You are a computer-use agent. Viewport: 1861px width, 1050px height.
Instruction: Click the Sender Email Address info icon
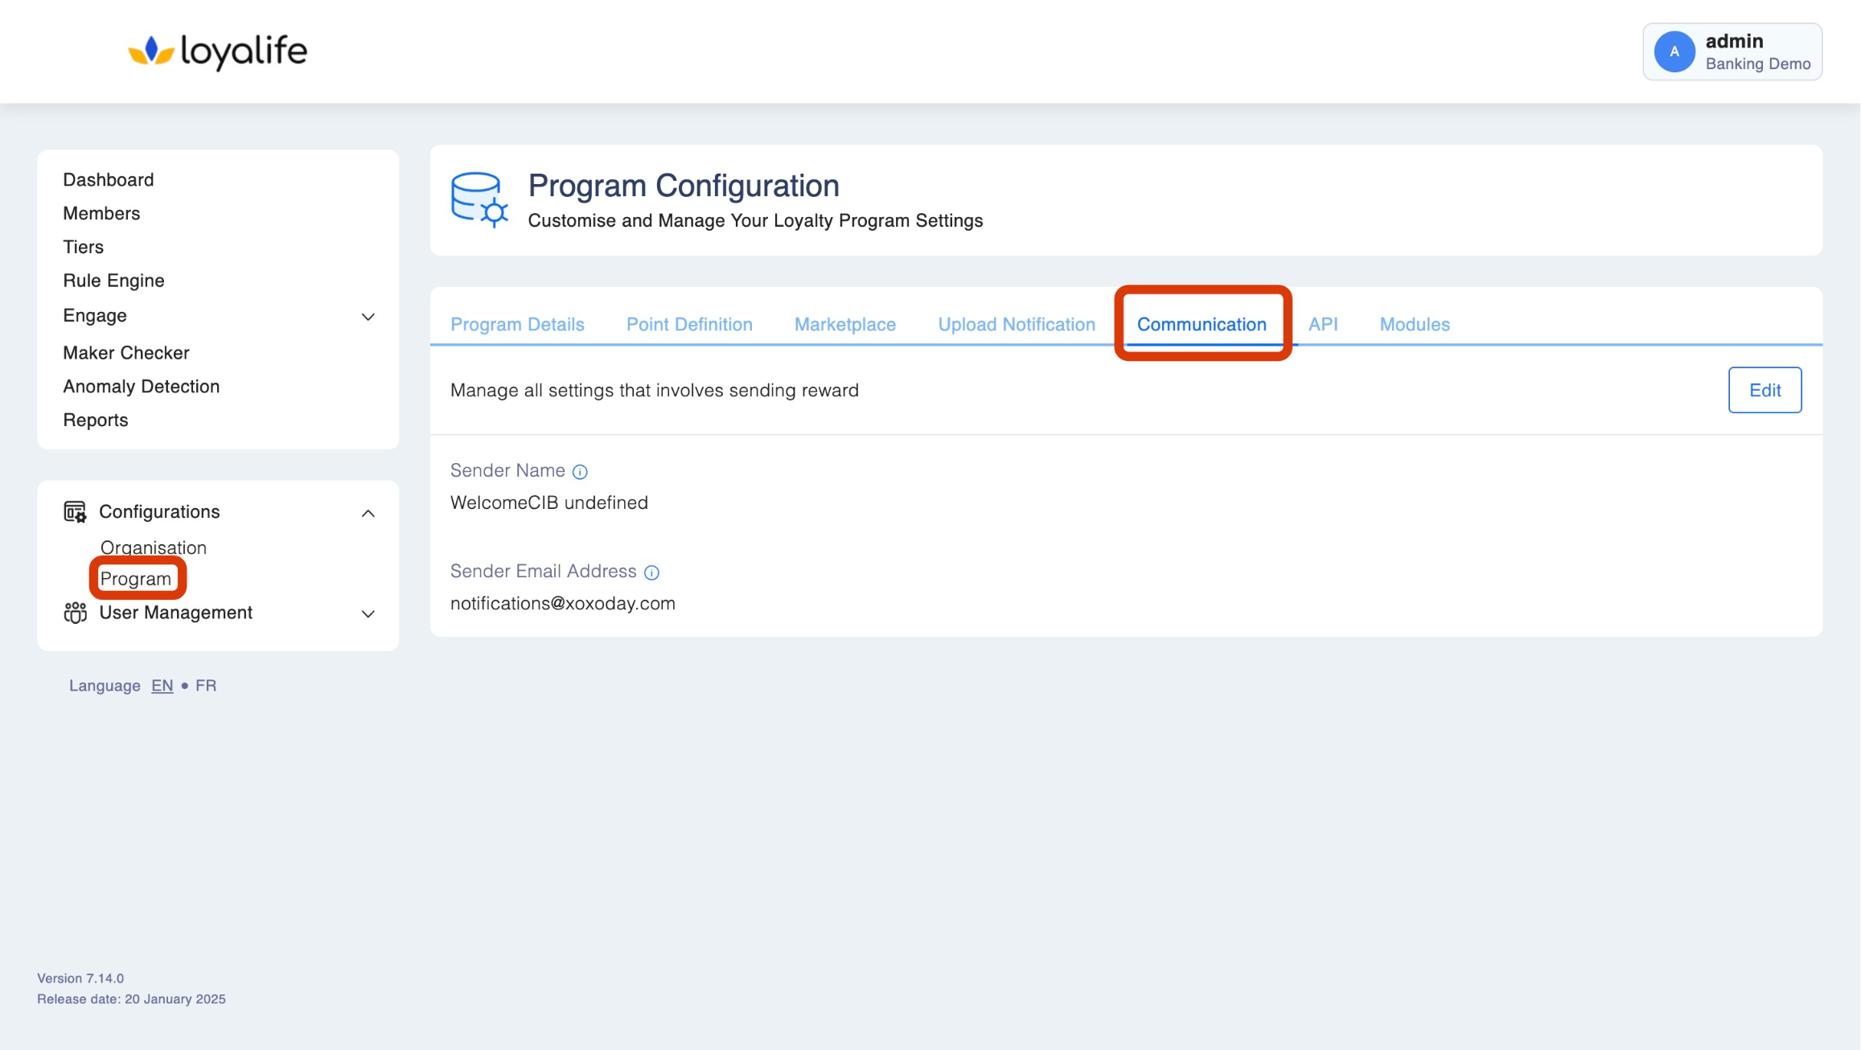click(651, 572)
